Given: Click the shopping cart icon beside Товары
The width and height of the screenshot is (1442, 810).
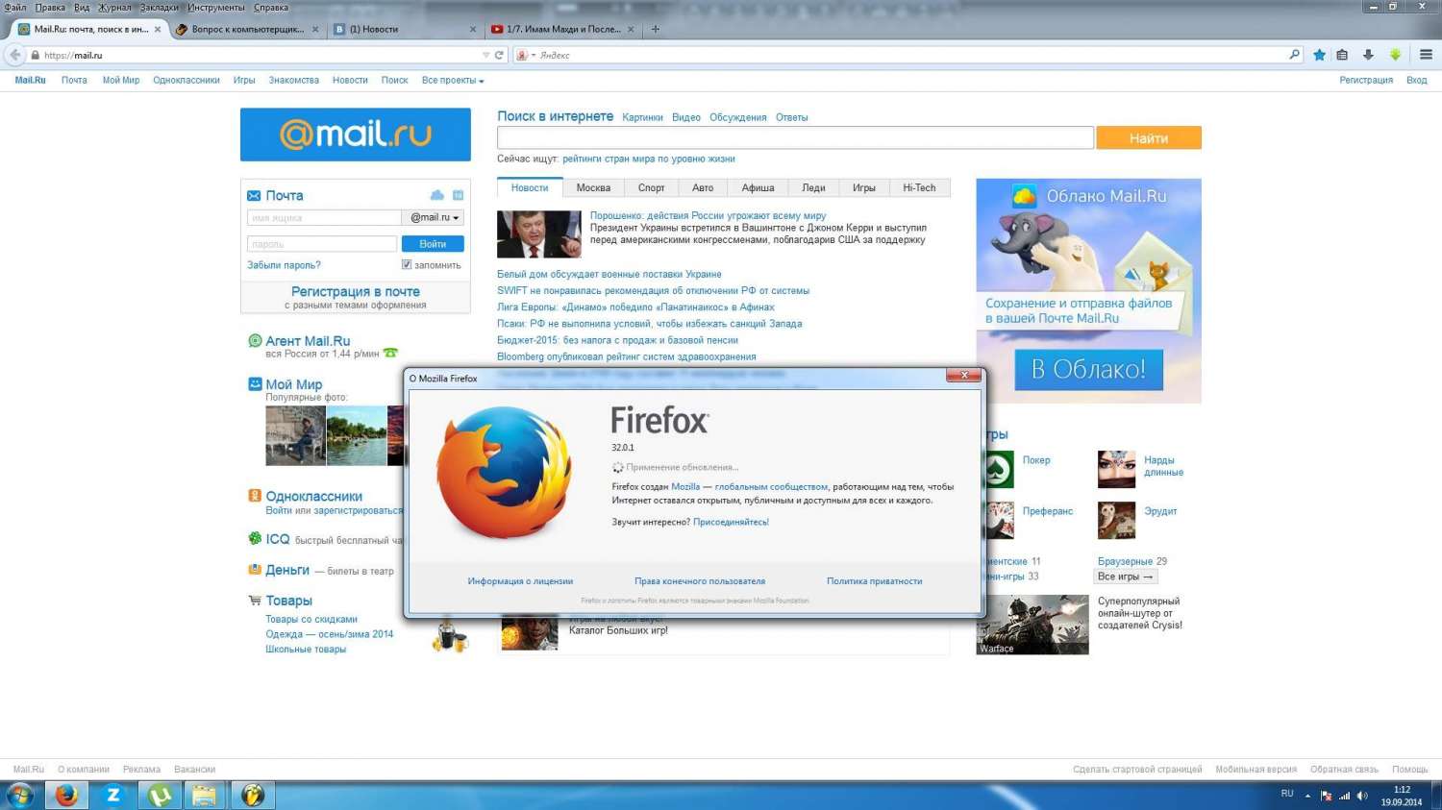Looking at the screenshot, I should click(x=255, y=601).
